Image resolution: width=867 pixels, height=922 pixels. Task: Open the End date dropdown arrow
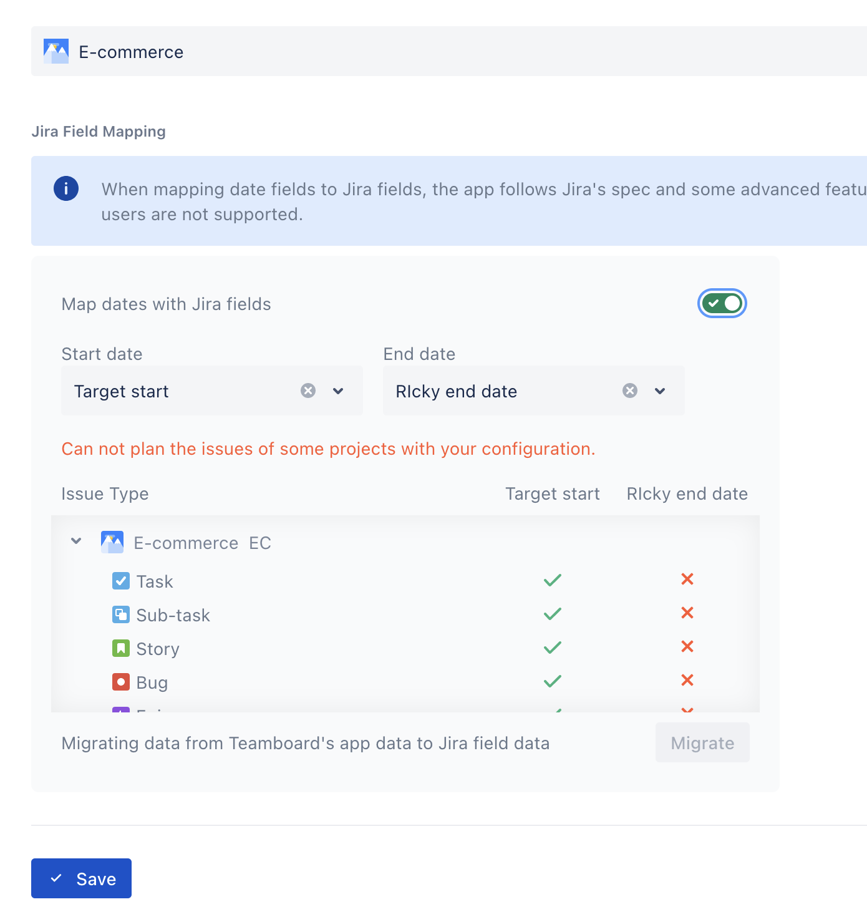click(660, 391)
